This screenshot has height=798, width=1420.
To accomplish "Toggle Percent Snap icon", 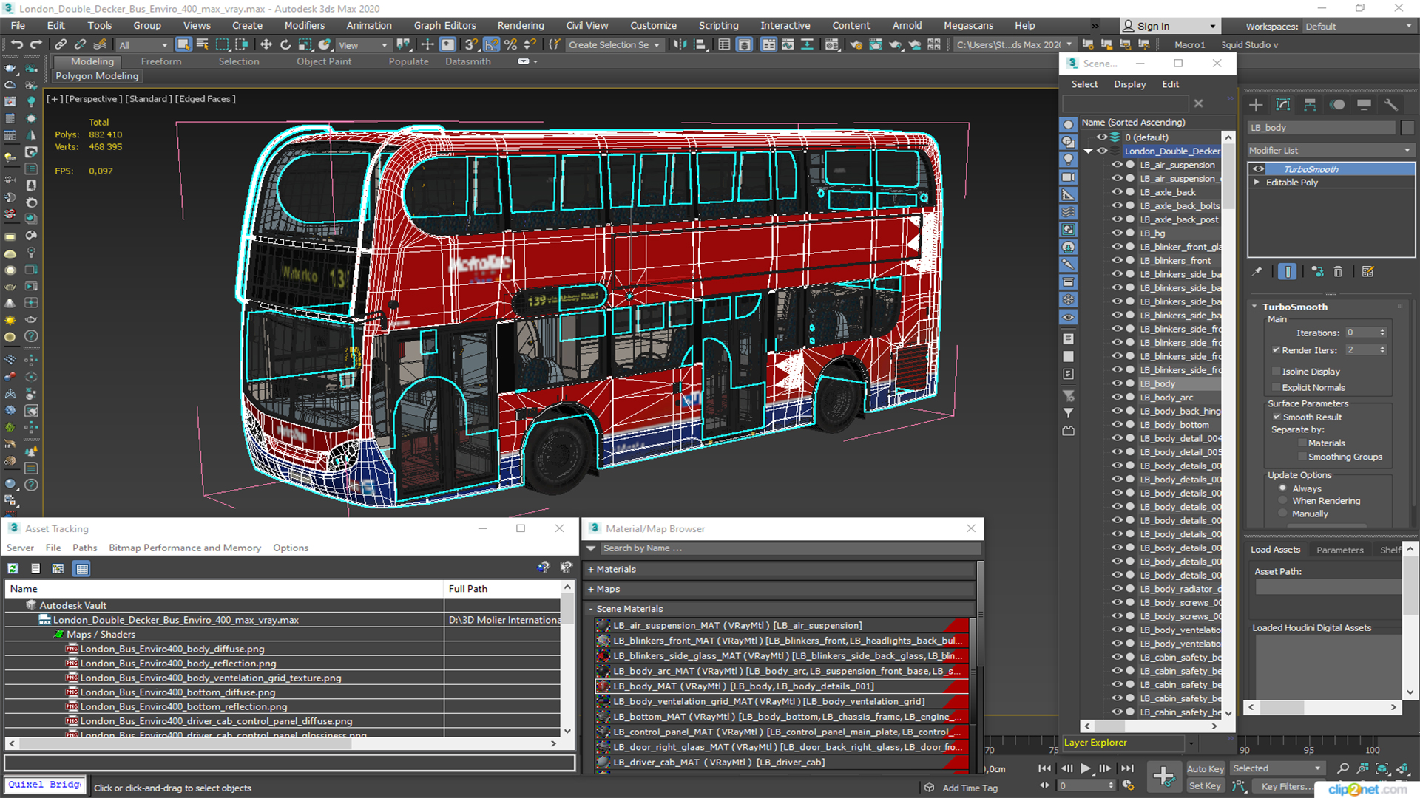I will (510, 44).
